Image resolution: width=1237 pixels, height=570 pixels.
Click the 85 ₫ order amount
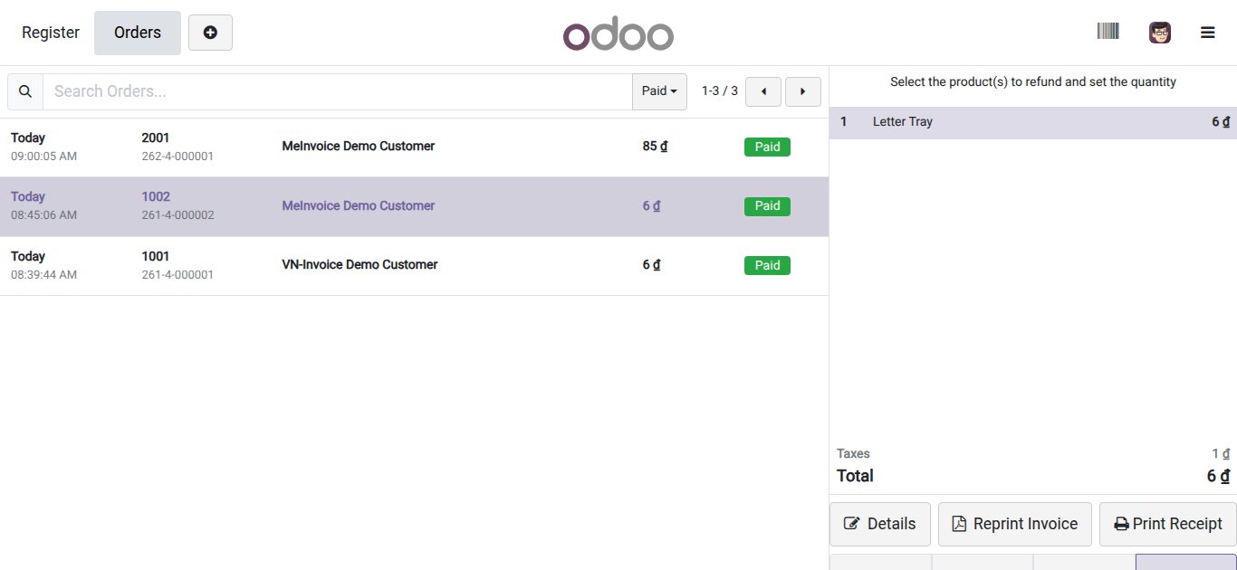point(655,147)
